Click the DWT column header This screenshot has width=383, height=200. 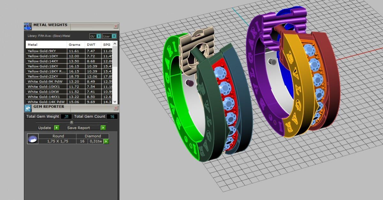pos(93,45)
